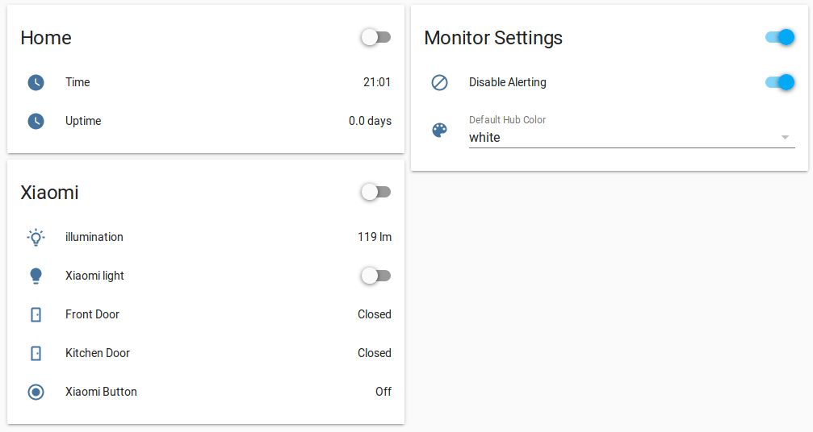The image size is (813, 432).
Task: Open the illumination sensor lightbulb icon
Action: point(36,237)
